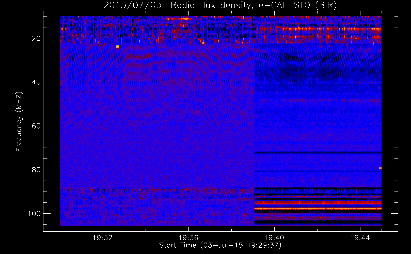The image size is (411, 254).
Task: Click the plot title 'Radio flux density, e-CALLISTO (BIR)'
Action: coord(254,5)
